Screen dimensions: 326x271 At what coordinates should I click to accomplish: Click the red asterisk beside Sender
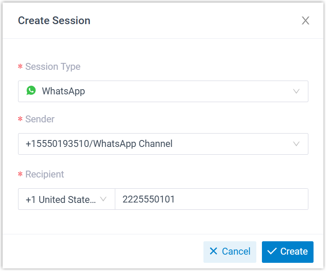20,120
